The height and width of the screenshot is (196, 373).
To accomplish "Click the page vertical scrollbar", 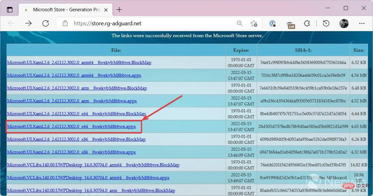I will point(371,95).
